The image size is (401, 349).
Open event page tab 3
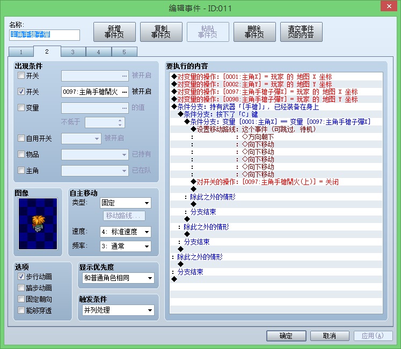[x=73, y=52]
